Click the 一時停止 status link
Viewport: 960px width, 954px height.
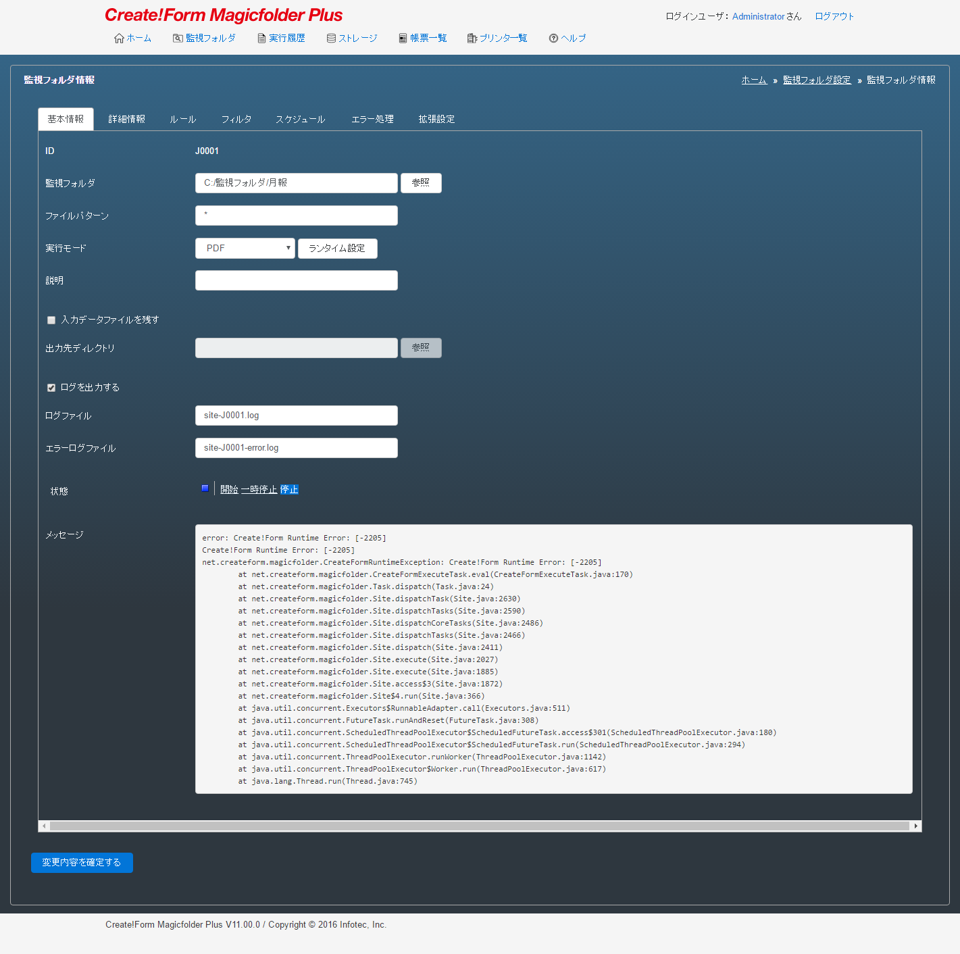pyautogui.click(x=259, y=490)
